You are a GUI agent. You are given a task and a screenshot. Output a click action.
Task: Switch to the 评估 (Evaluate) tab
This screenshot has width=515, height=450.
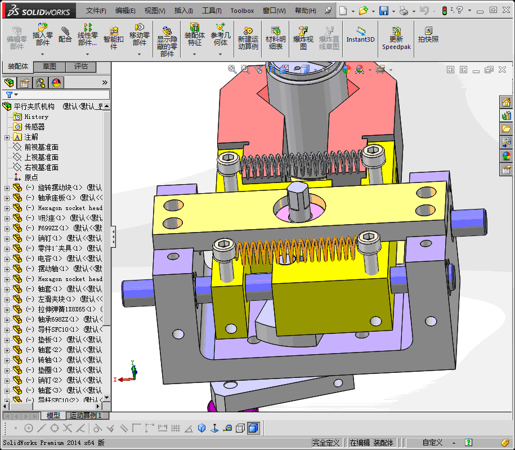pyautogui.click(x=81, y=66)
